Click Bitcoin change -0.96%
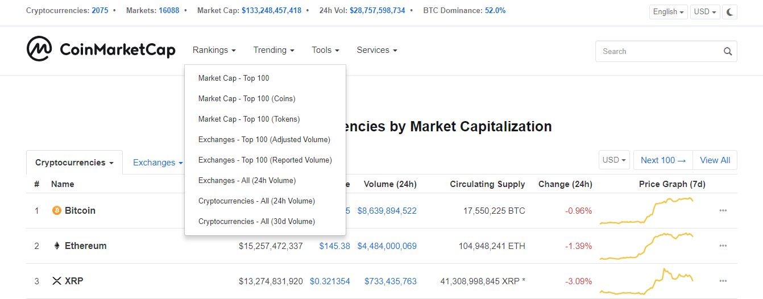The width and height of the screenshot is (763, 299). click(578, 210)
